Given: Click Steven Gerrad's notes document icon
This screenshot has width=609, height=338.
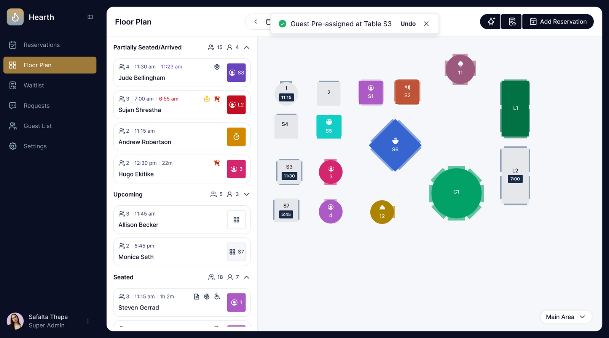Looking at the screenshot, I should coord(197,297).
